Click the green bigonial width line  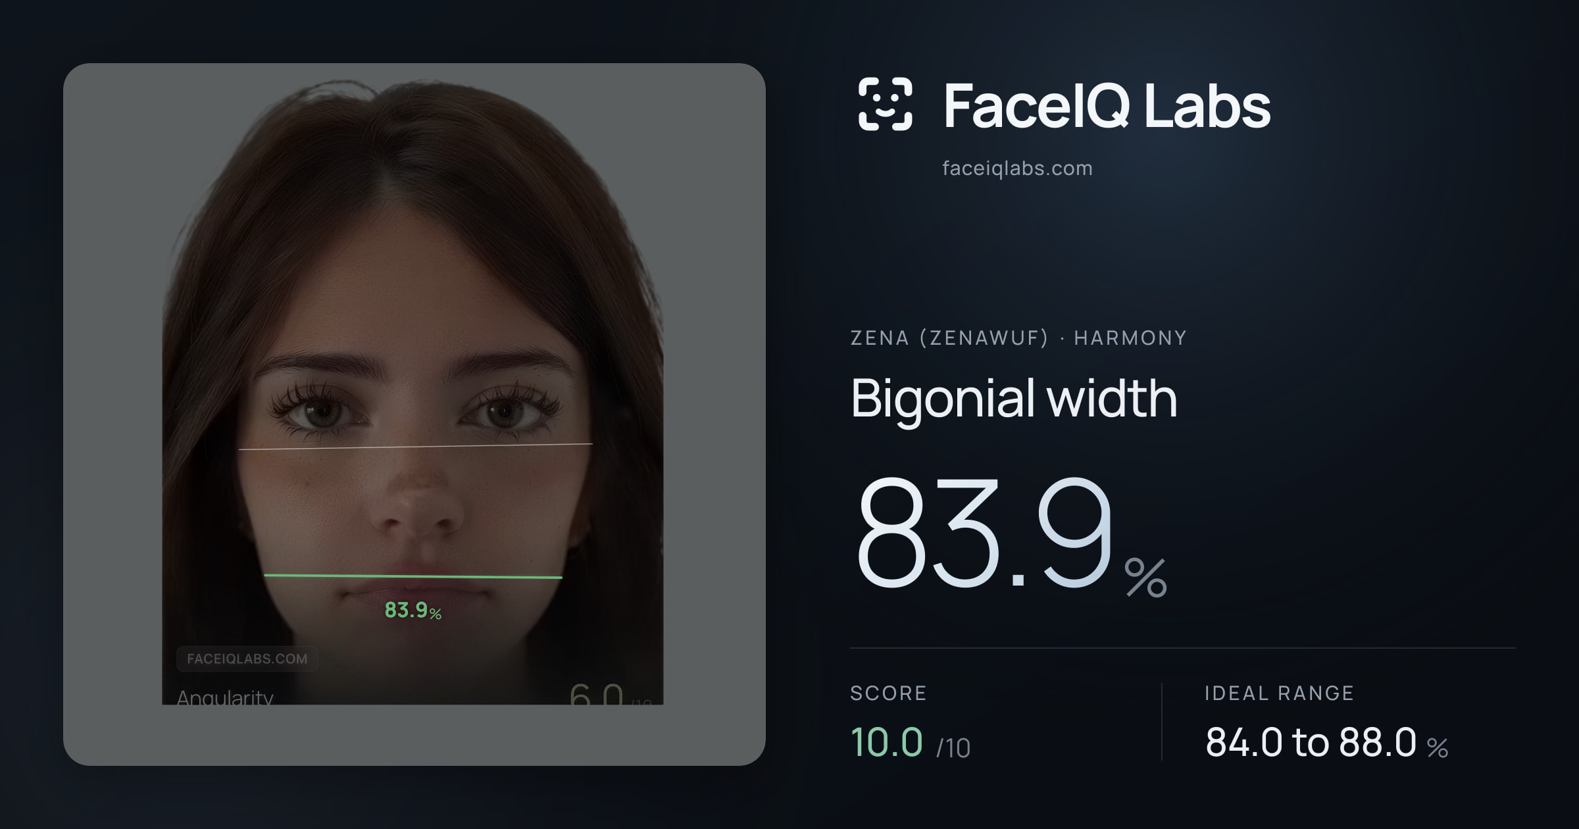[x=413, y=576]
